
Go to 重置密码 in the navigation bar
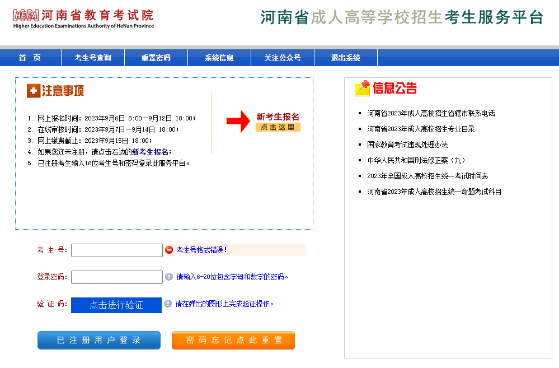pos(156,58)
